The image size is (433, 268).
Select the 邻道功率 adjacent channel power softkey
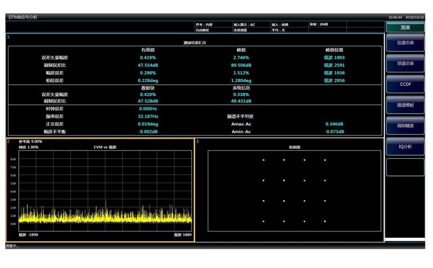405,64
